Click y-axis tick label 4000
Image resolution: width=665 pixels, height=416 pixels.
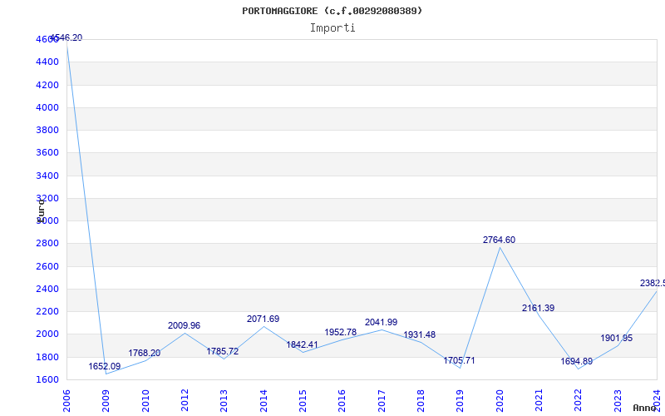(x=47, y=107)
